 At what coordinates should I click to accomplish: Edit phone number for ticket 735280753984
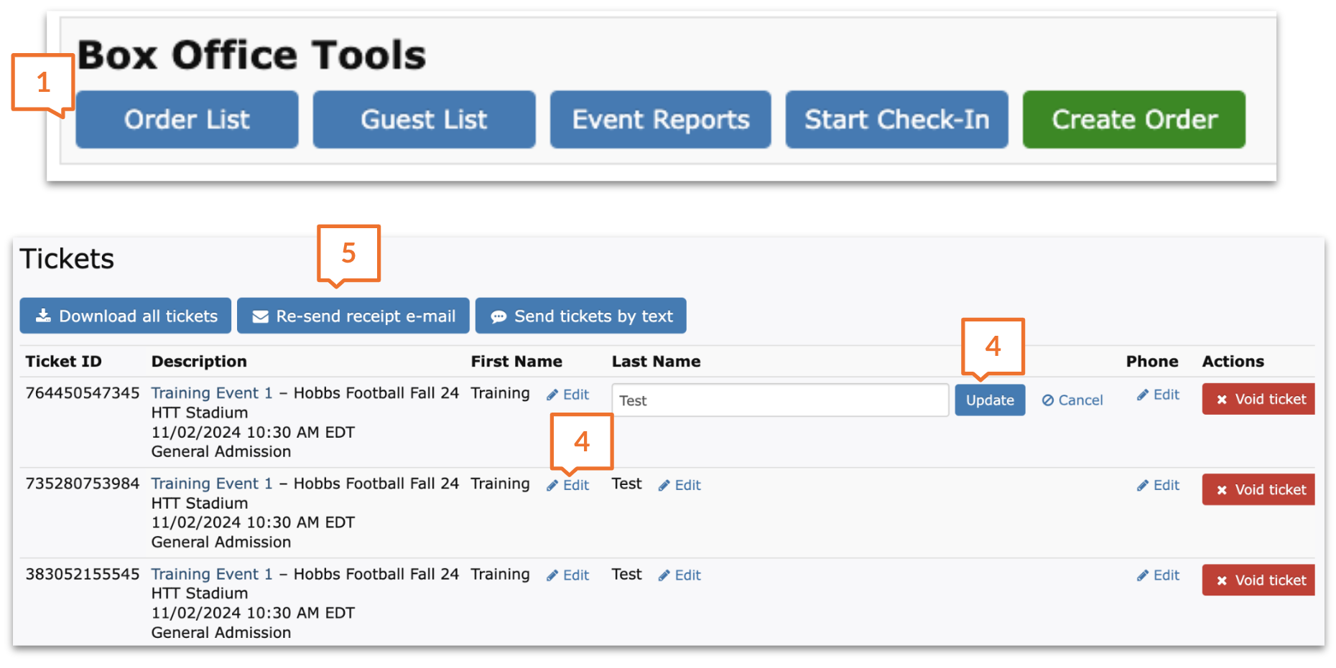(x=1159, y=486)
